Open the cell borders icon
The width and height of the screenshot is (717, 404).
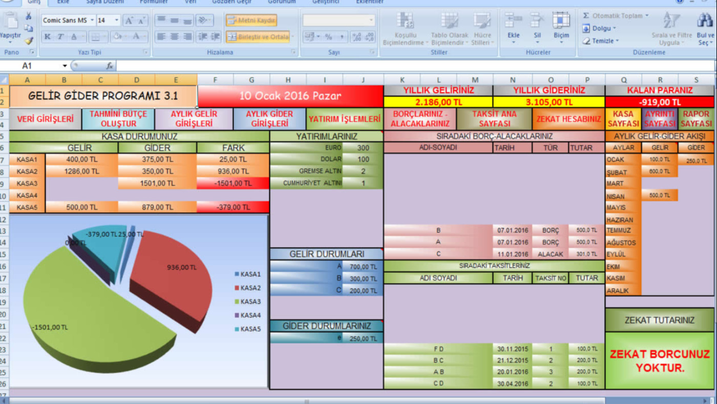pos(95,36)
